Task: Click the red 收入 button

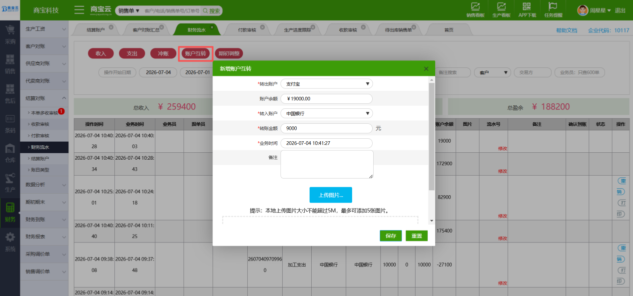Action: [101, 53]
